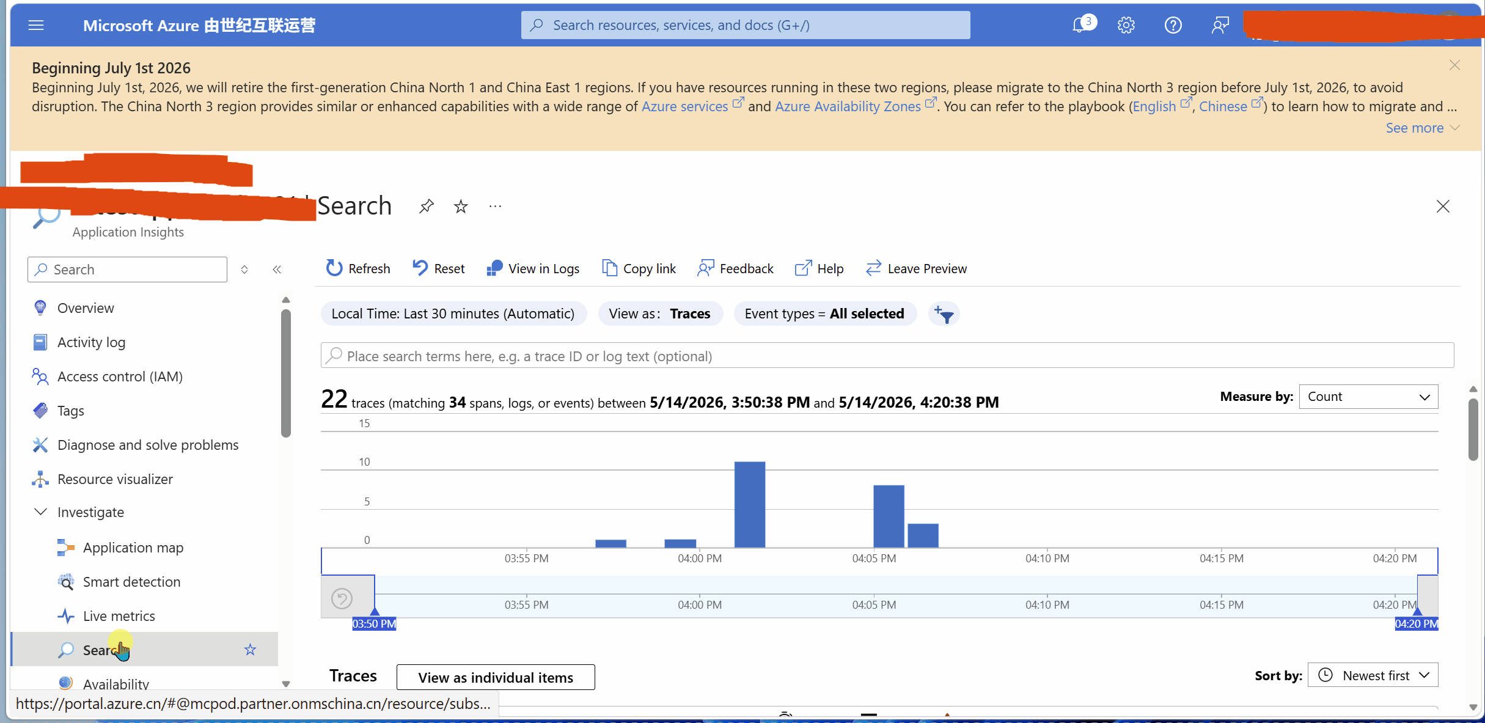Click the trace search terms field
The width and height of the screenshot is (1485, 723).
[x=887, y=356]
